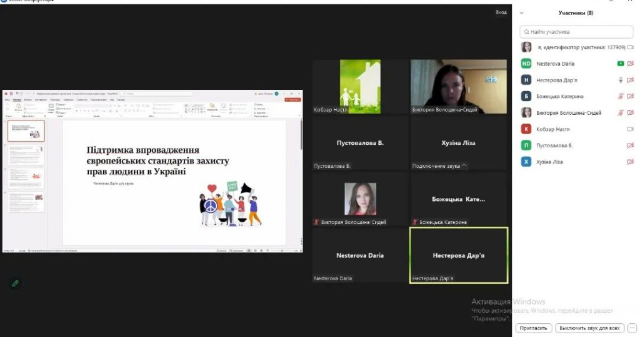This screenshot has width=640, height=337.
Task: Open the "Вход" view option at top
Action: point(501,12)
